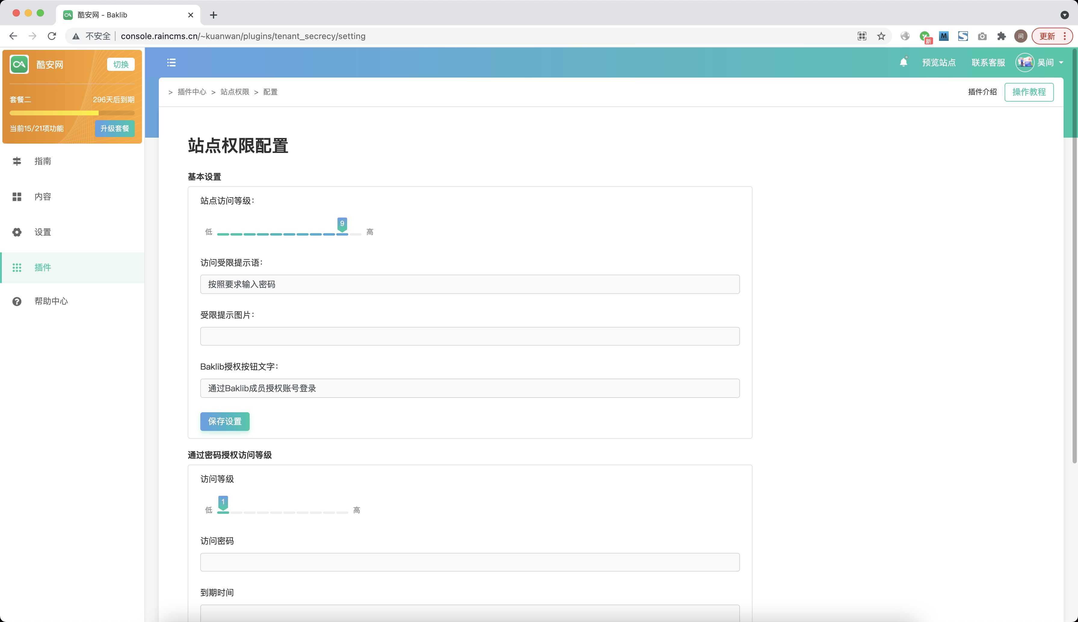Click the camera screenshot extension icon
The height and width of the screenshot is (622, 1078).
coord(982,36)
